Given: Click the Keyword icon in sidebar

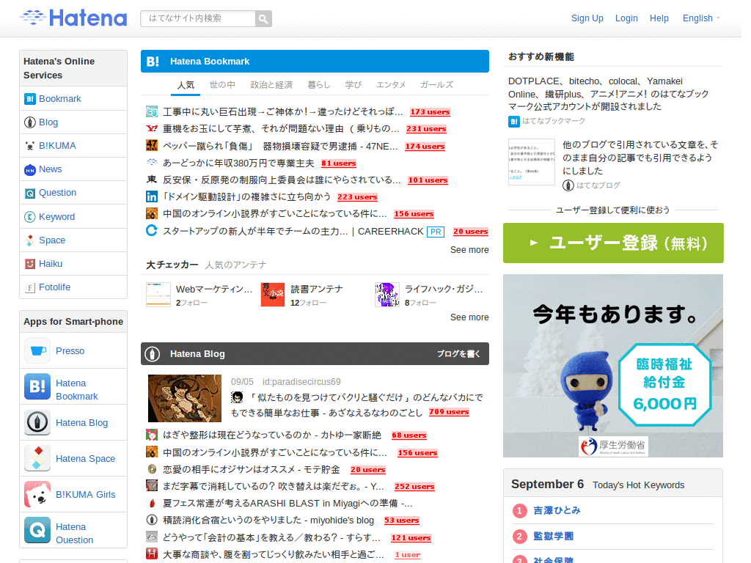Looking at the screenshot, I should point(29,217).
